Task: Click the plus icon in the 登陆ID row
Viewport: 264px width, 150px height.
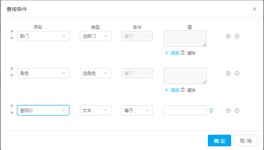Action: (x=228, y=110)
